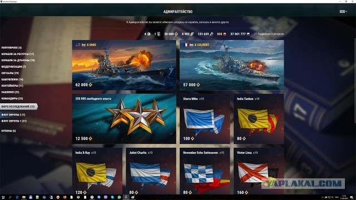Open the Windows Start menu
The height and width of the screenshot is (200, 356).
tap(3, 197)
